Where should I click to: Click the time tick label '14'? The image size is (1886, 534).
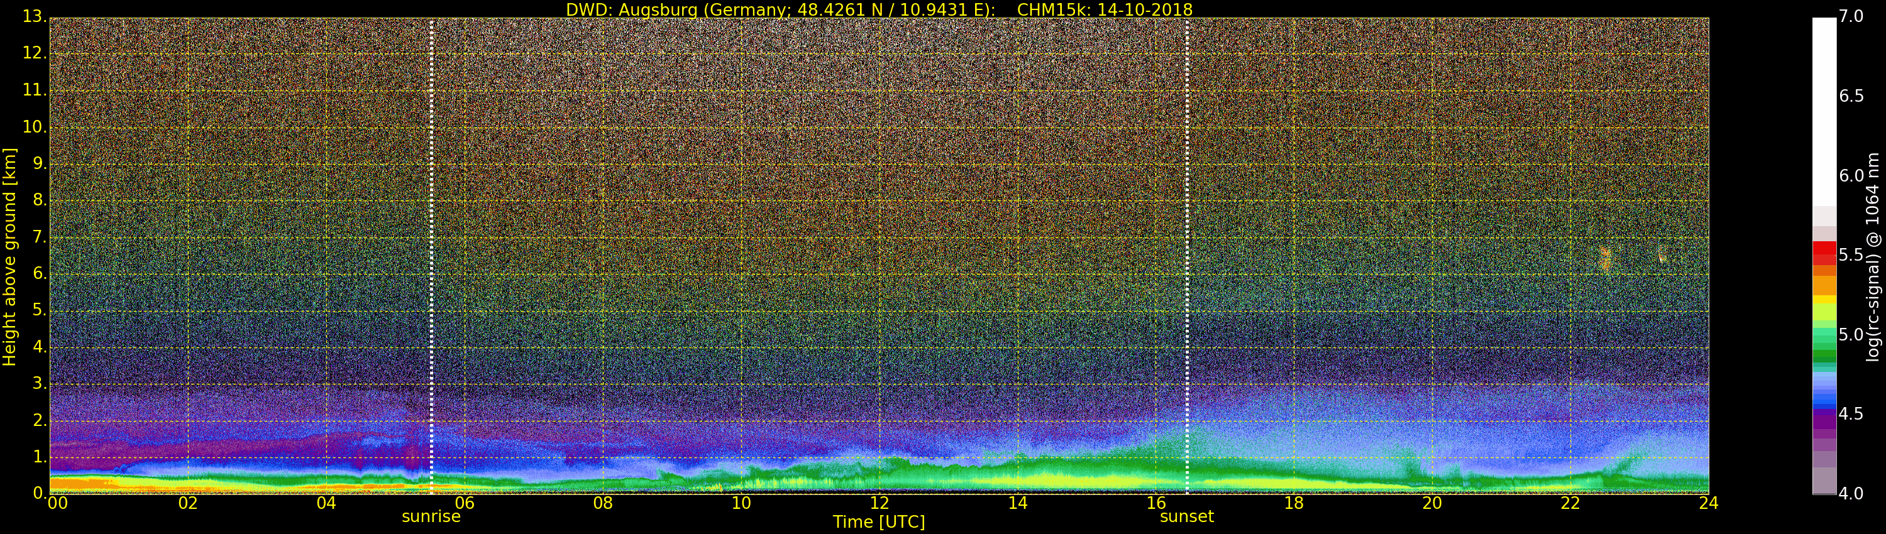(x=1018, y=503)
